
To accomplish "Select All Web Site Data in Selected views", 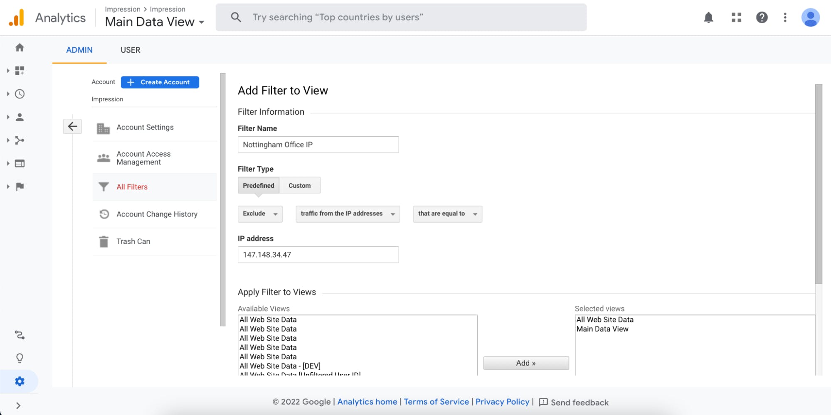I will pyautogui.click(x=605, y=319).
